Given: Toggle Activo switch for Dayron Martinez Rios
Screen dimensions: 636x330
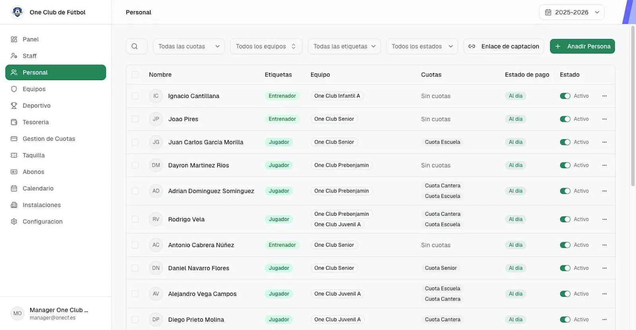Looking at the screenshot, I should [565, 165].
